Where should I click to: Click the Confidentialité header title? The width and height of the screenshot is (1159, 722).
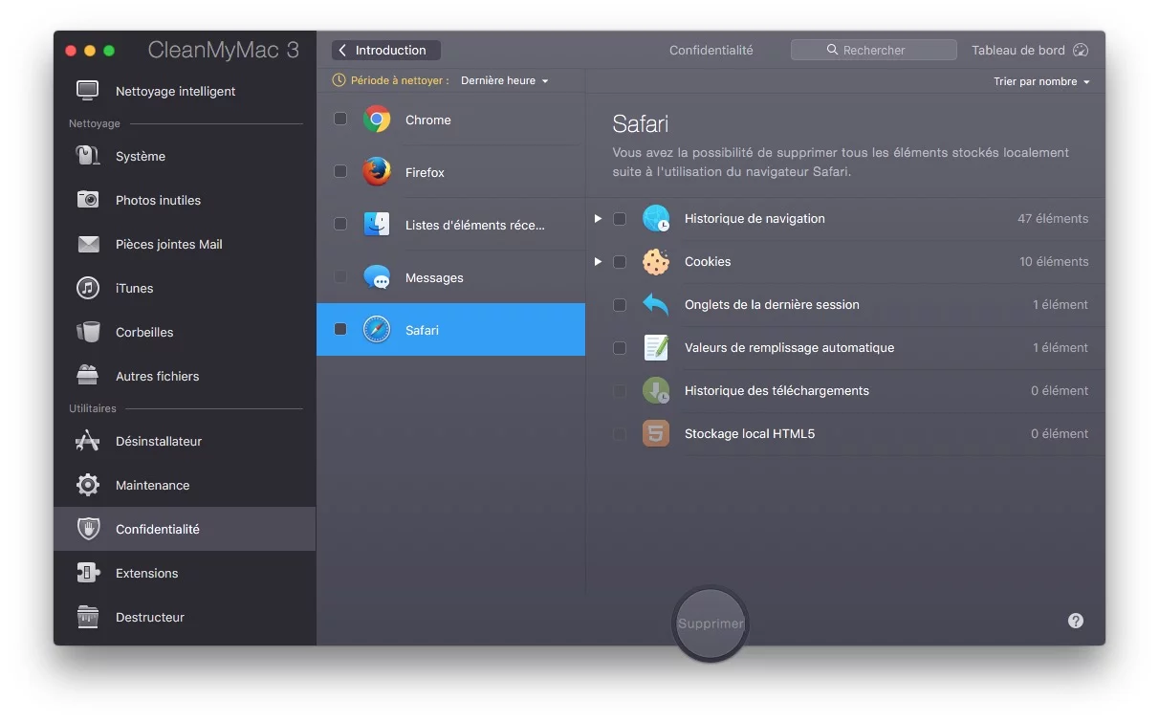[x=711, y=51]
